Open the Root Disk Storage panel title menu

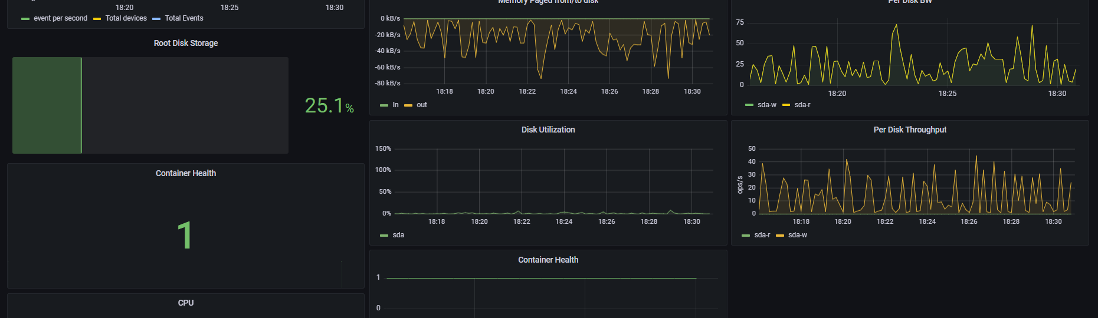tap(185, 43)
